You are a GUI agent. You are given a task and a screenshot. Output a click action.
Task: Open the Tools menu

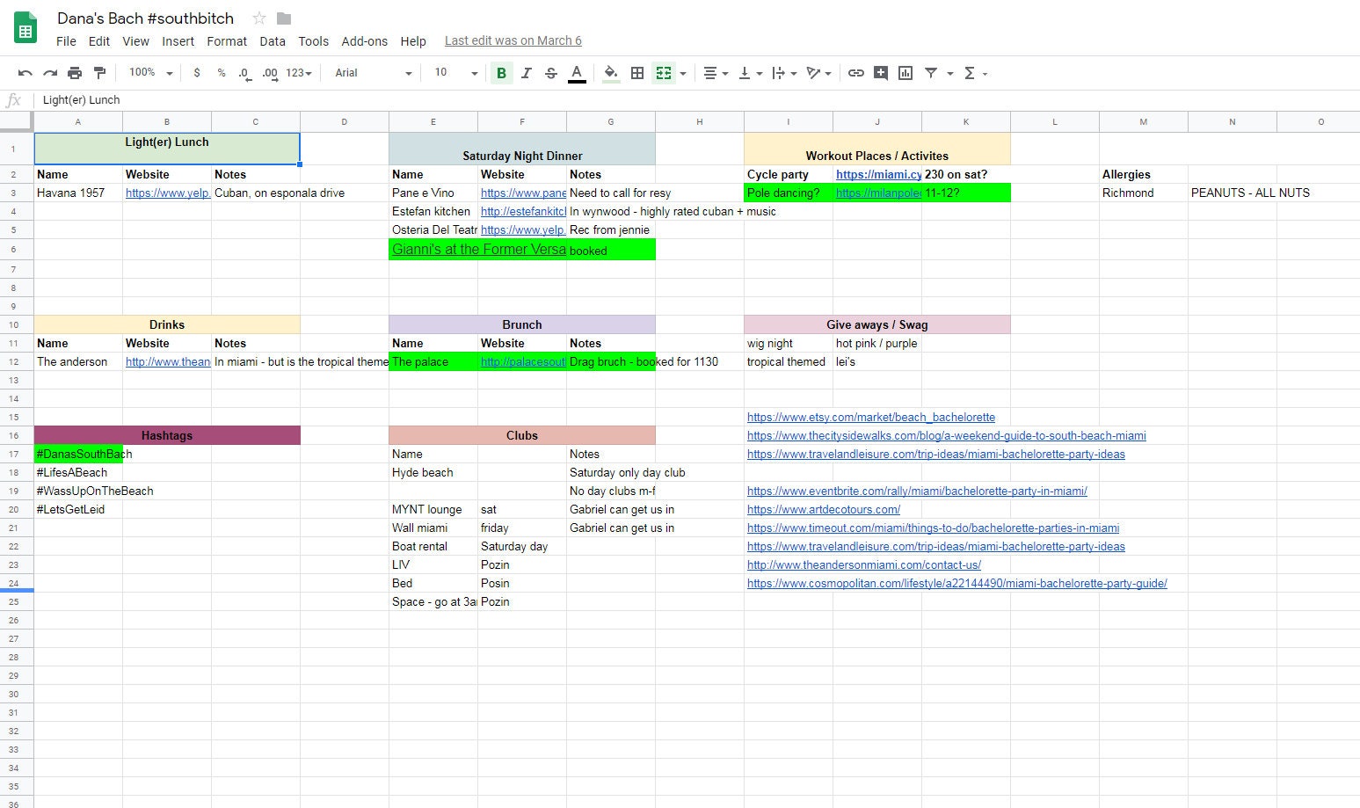coord(313,41)
